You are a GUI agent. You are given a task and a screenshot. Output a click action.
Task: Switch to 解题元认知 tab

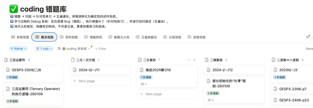(119, 37)
